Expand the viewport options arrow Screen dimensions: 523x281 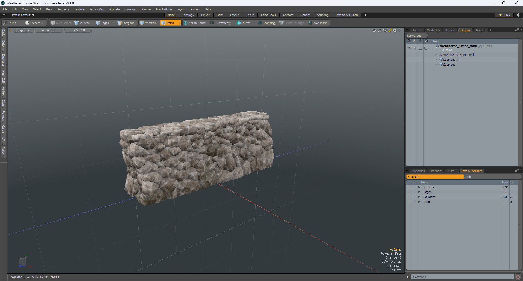[x=399, y=30]
